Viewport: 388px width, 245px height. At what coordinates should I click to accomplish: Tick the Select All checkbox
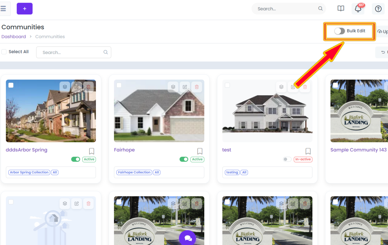click(x=4, y=52)
